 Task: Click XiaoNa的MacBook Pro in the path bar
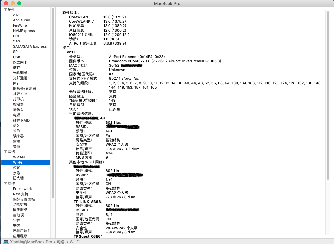[x=31, y=242]
